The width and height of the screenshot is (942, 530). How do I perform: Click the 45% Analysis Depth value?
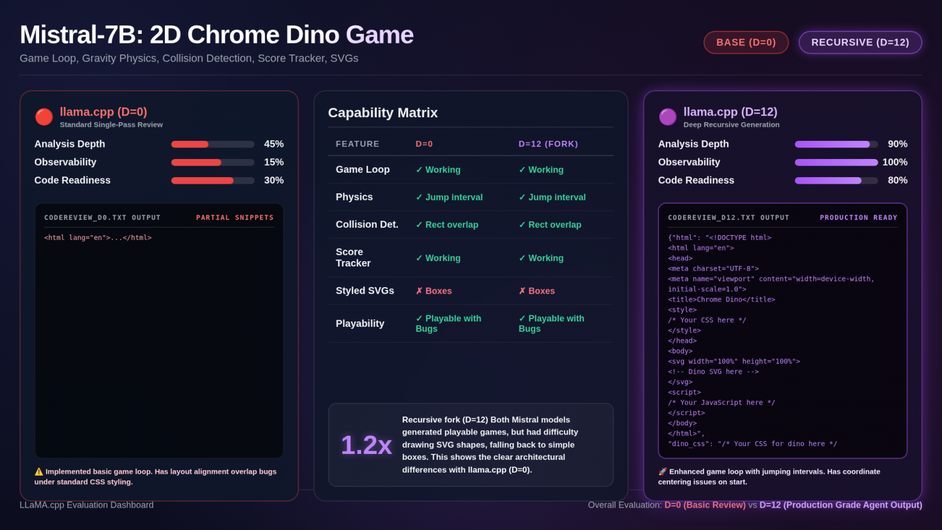pos(274,144)
